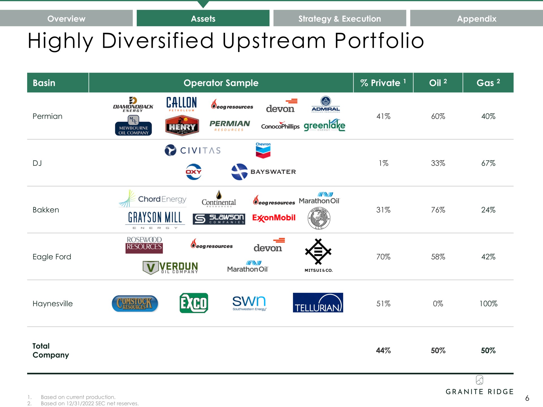Click the page number 6
The width and height of the screenshot is (543, 407).
pos(527,398)
